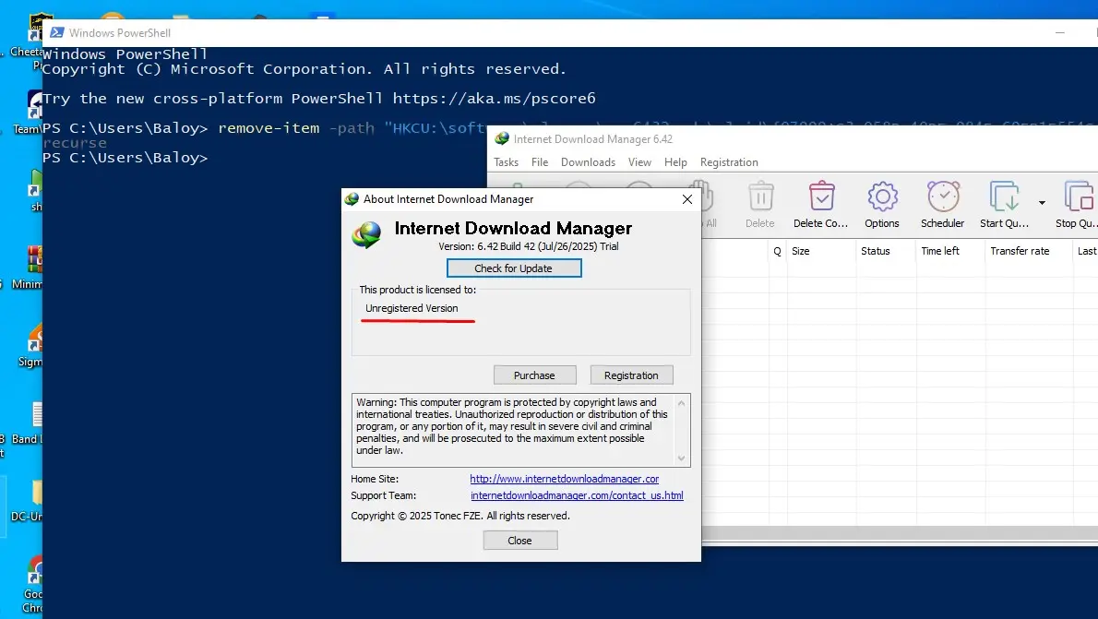Open the Downloads menu in IDM
Image resolution: width=1098 pixels, height=619 pixels.
tap(588, 161)
